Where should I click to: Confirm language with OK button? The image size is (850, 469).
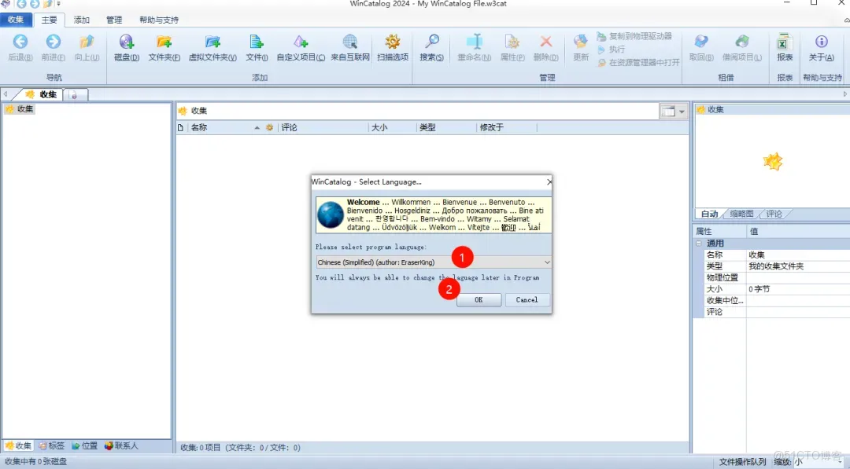pyautogui.click(x=479, y=299)
